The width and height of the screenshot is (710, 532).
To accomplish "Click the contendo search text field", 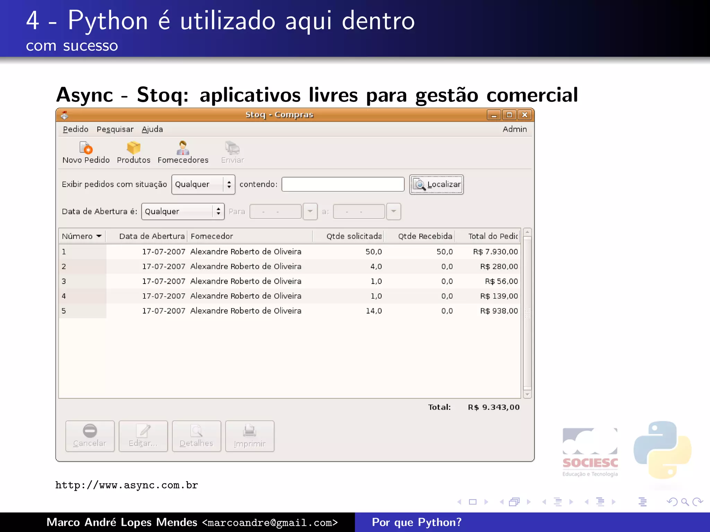I will coord(343,184).
